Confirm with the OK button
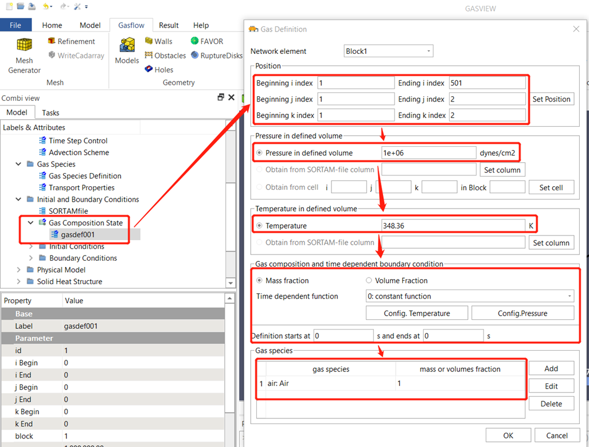 click(508, 436)
